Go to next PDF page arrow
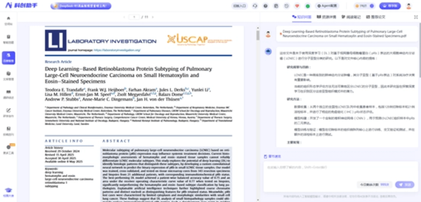This screenshot has height=202, width=421. 153,17
